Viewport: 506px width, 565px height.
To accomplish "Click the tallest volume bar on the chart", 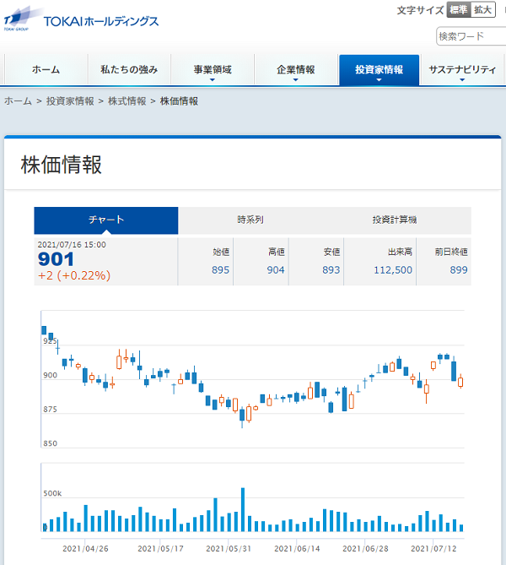I will point(243,510).
